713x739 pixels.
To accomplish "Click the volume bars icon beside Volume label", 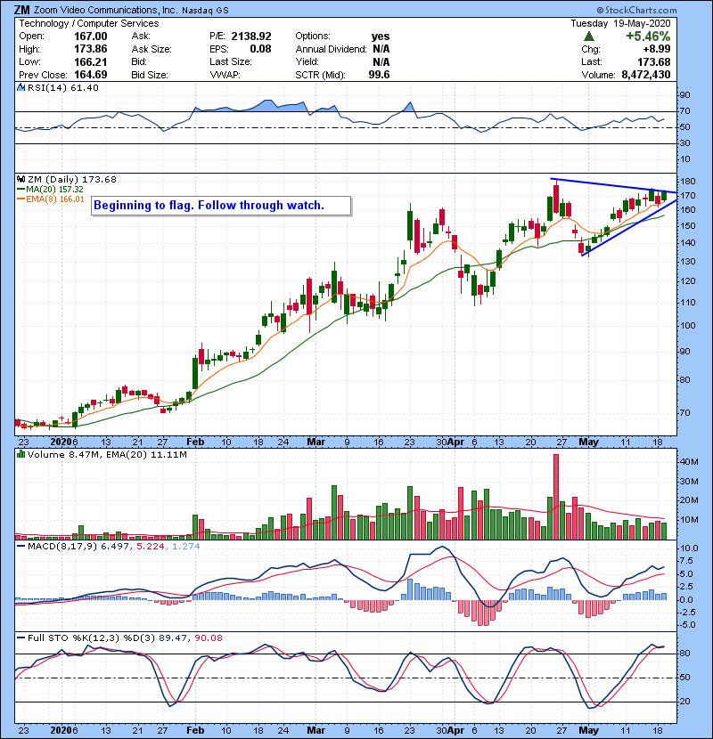I will [x=20, y=454].
